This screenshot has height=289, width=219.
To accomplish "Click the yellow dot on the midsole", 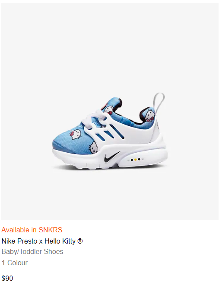I will [x=136, y=160].
